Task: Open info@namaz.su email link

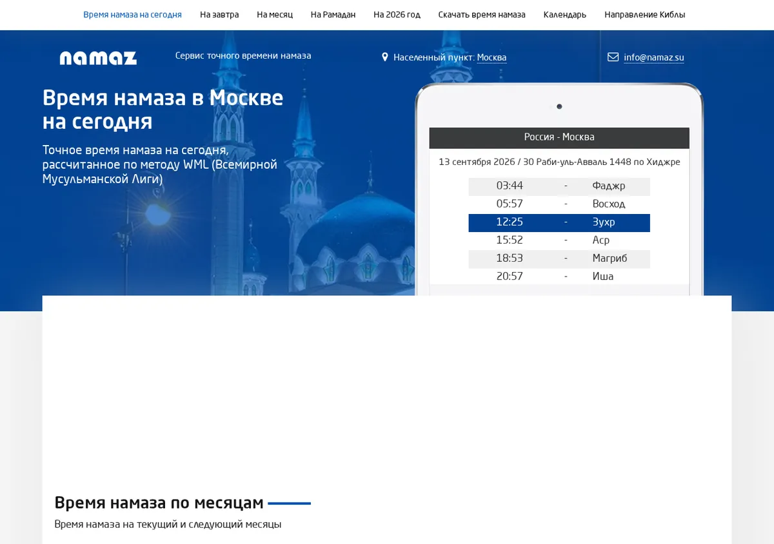Action: 654,57
